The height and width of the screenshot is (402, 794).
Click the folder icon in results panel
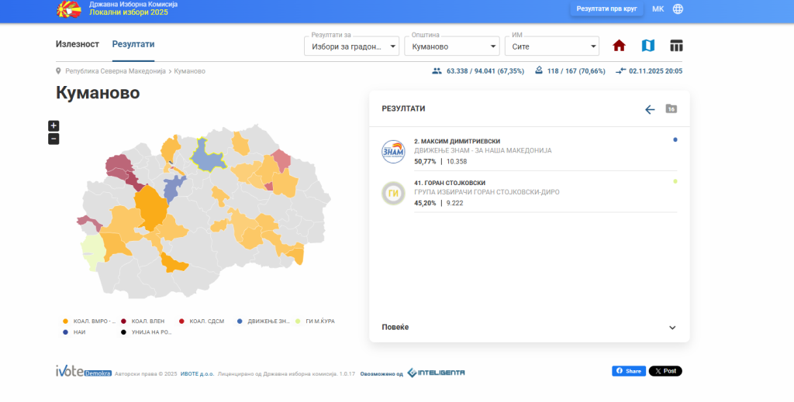tap(671, 109)
